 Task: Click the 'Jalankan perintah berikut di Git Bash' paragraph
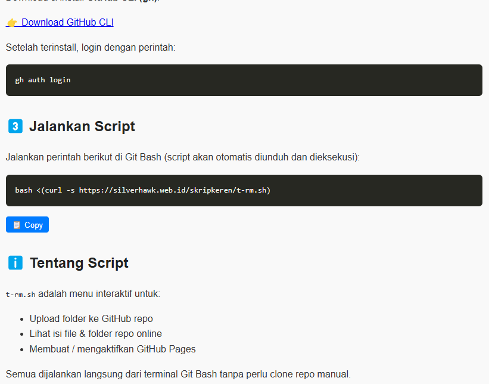(183, 157)
